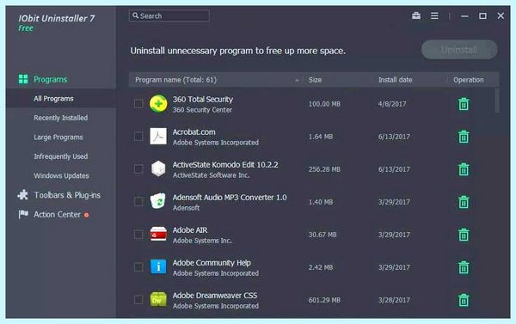Image resolution: width=516 pixels, height=324 pixels.
Task: Click the Adobe AIR app icon
Action: click(x=158, y=235)
